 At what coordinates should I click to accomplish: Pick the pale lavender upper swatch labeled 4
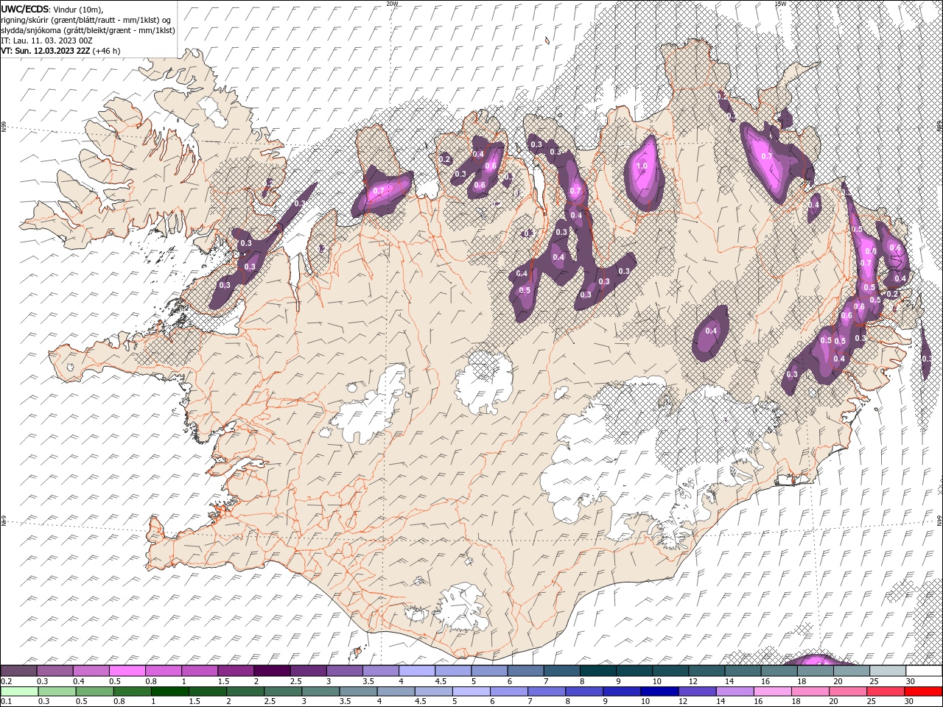(416, 670)
